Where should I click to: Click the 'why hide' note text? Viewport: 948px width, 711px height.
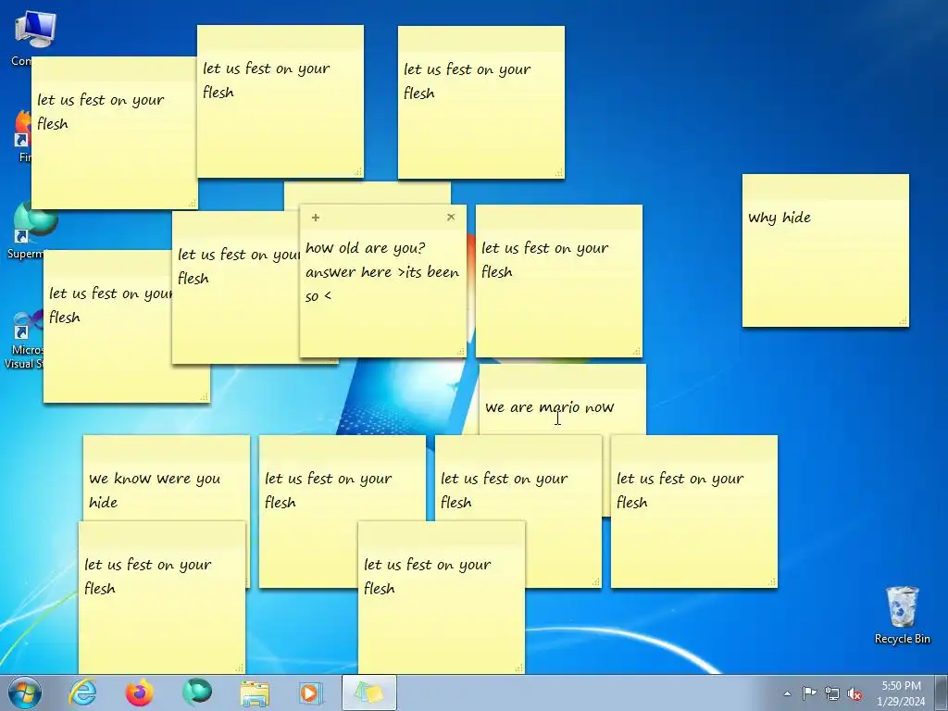[780, 218]
